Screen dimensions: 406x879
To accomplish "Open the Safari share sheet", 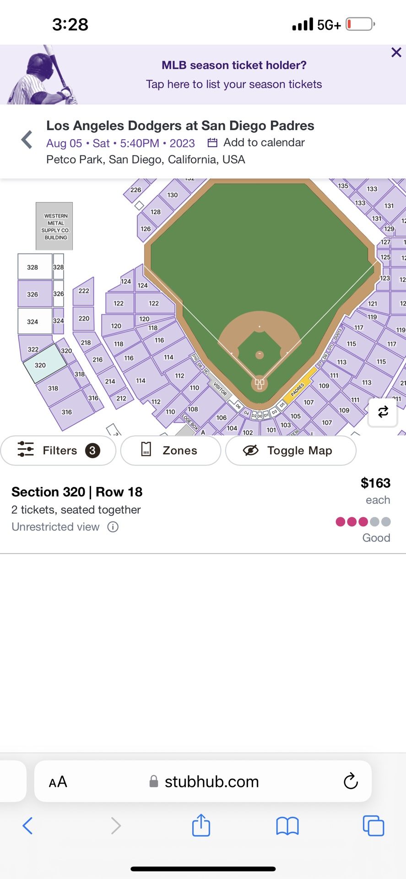I will (x=201, y=825).
